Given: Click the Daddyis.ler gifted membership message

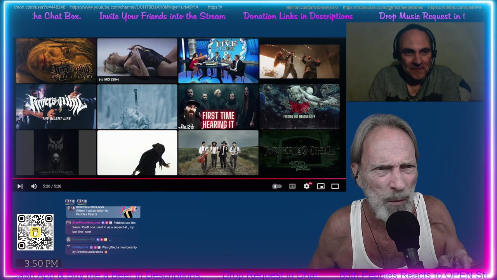Looking at the screenshot, I should point(102,250).
